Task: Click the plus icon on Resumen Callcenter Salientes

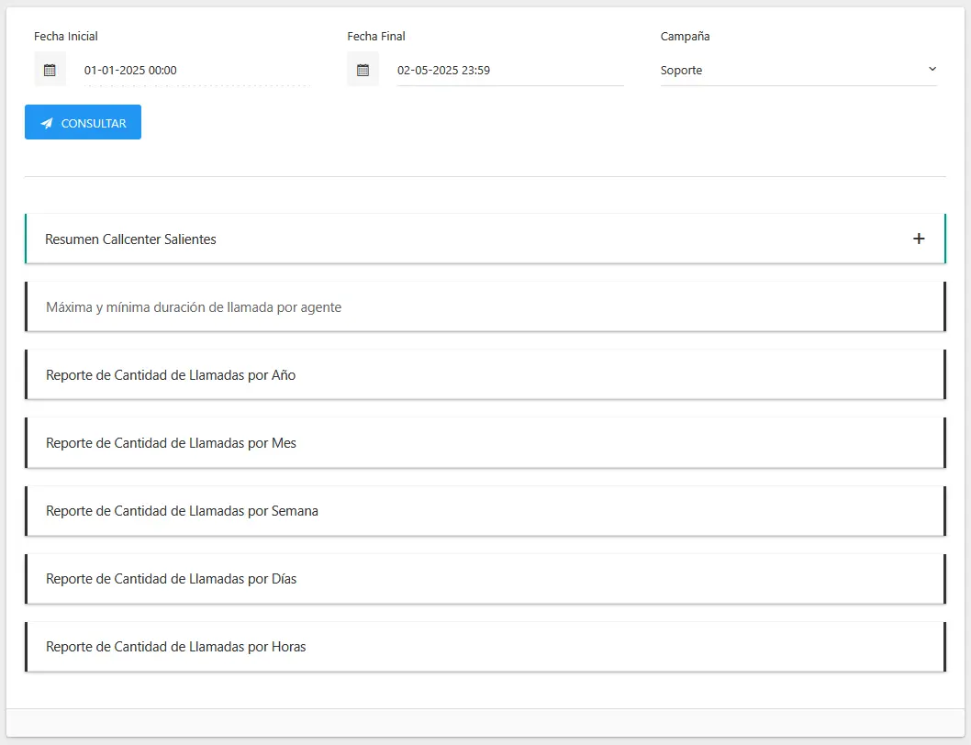Action: 919,239
